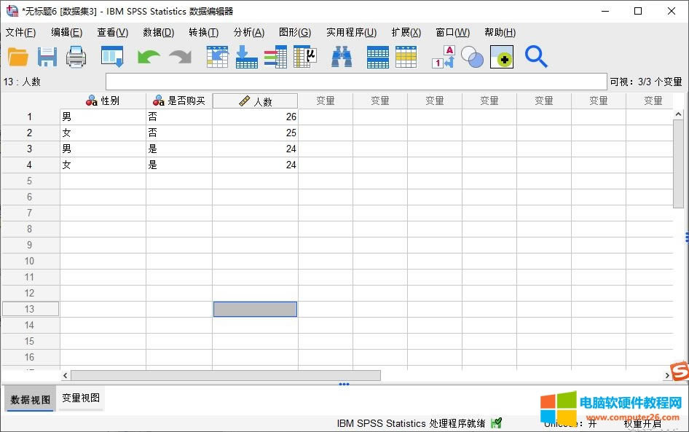Save the dataset with the floppy disk icon
Image resolution: width=689 pixels, height=432 pixels.
[47, 57]
